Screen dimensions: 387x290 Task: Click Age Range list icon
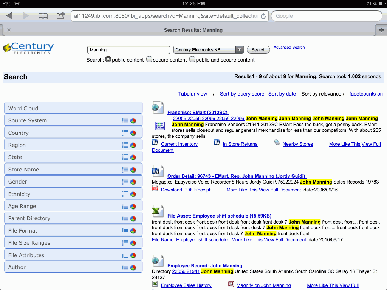tap(125, 206)
